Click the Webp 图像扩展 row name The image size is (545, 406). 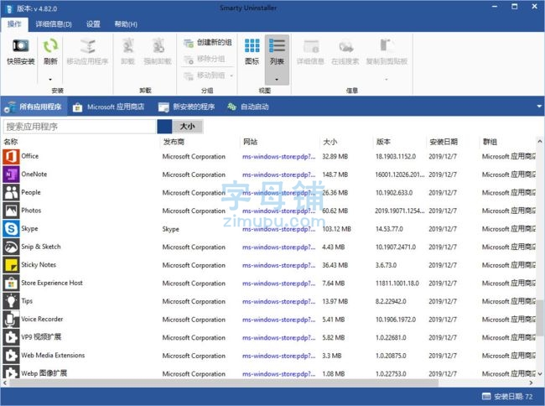pyautogui.click(x=44, y=373)
